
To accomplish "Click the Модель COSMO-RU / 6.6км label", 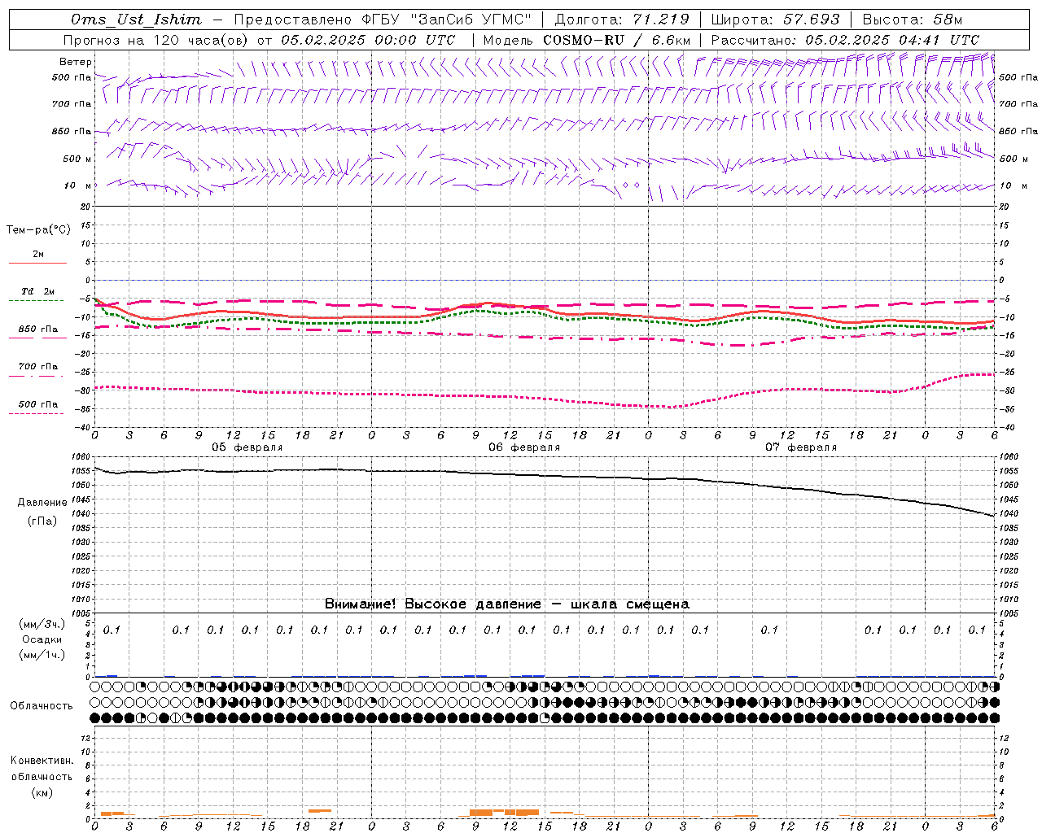I will point(587,40).
